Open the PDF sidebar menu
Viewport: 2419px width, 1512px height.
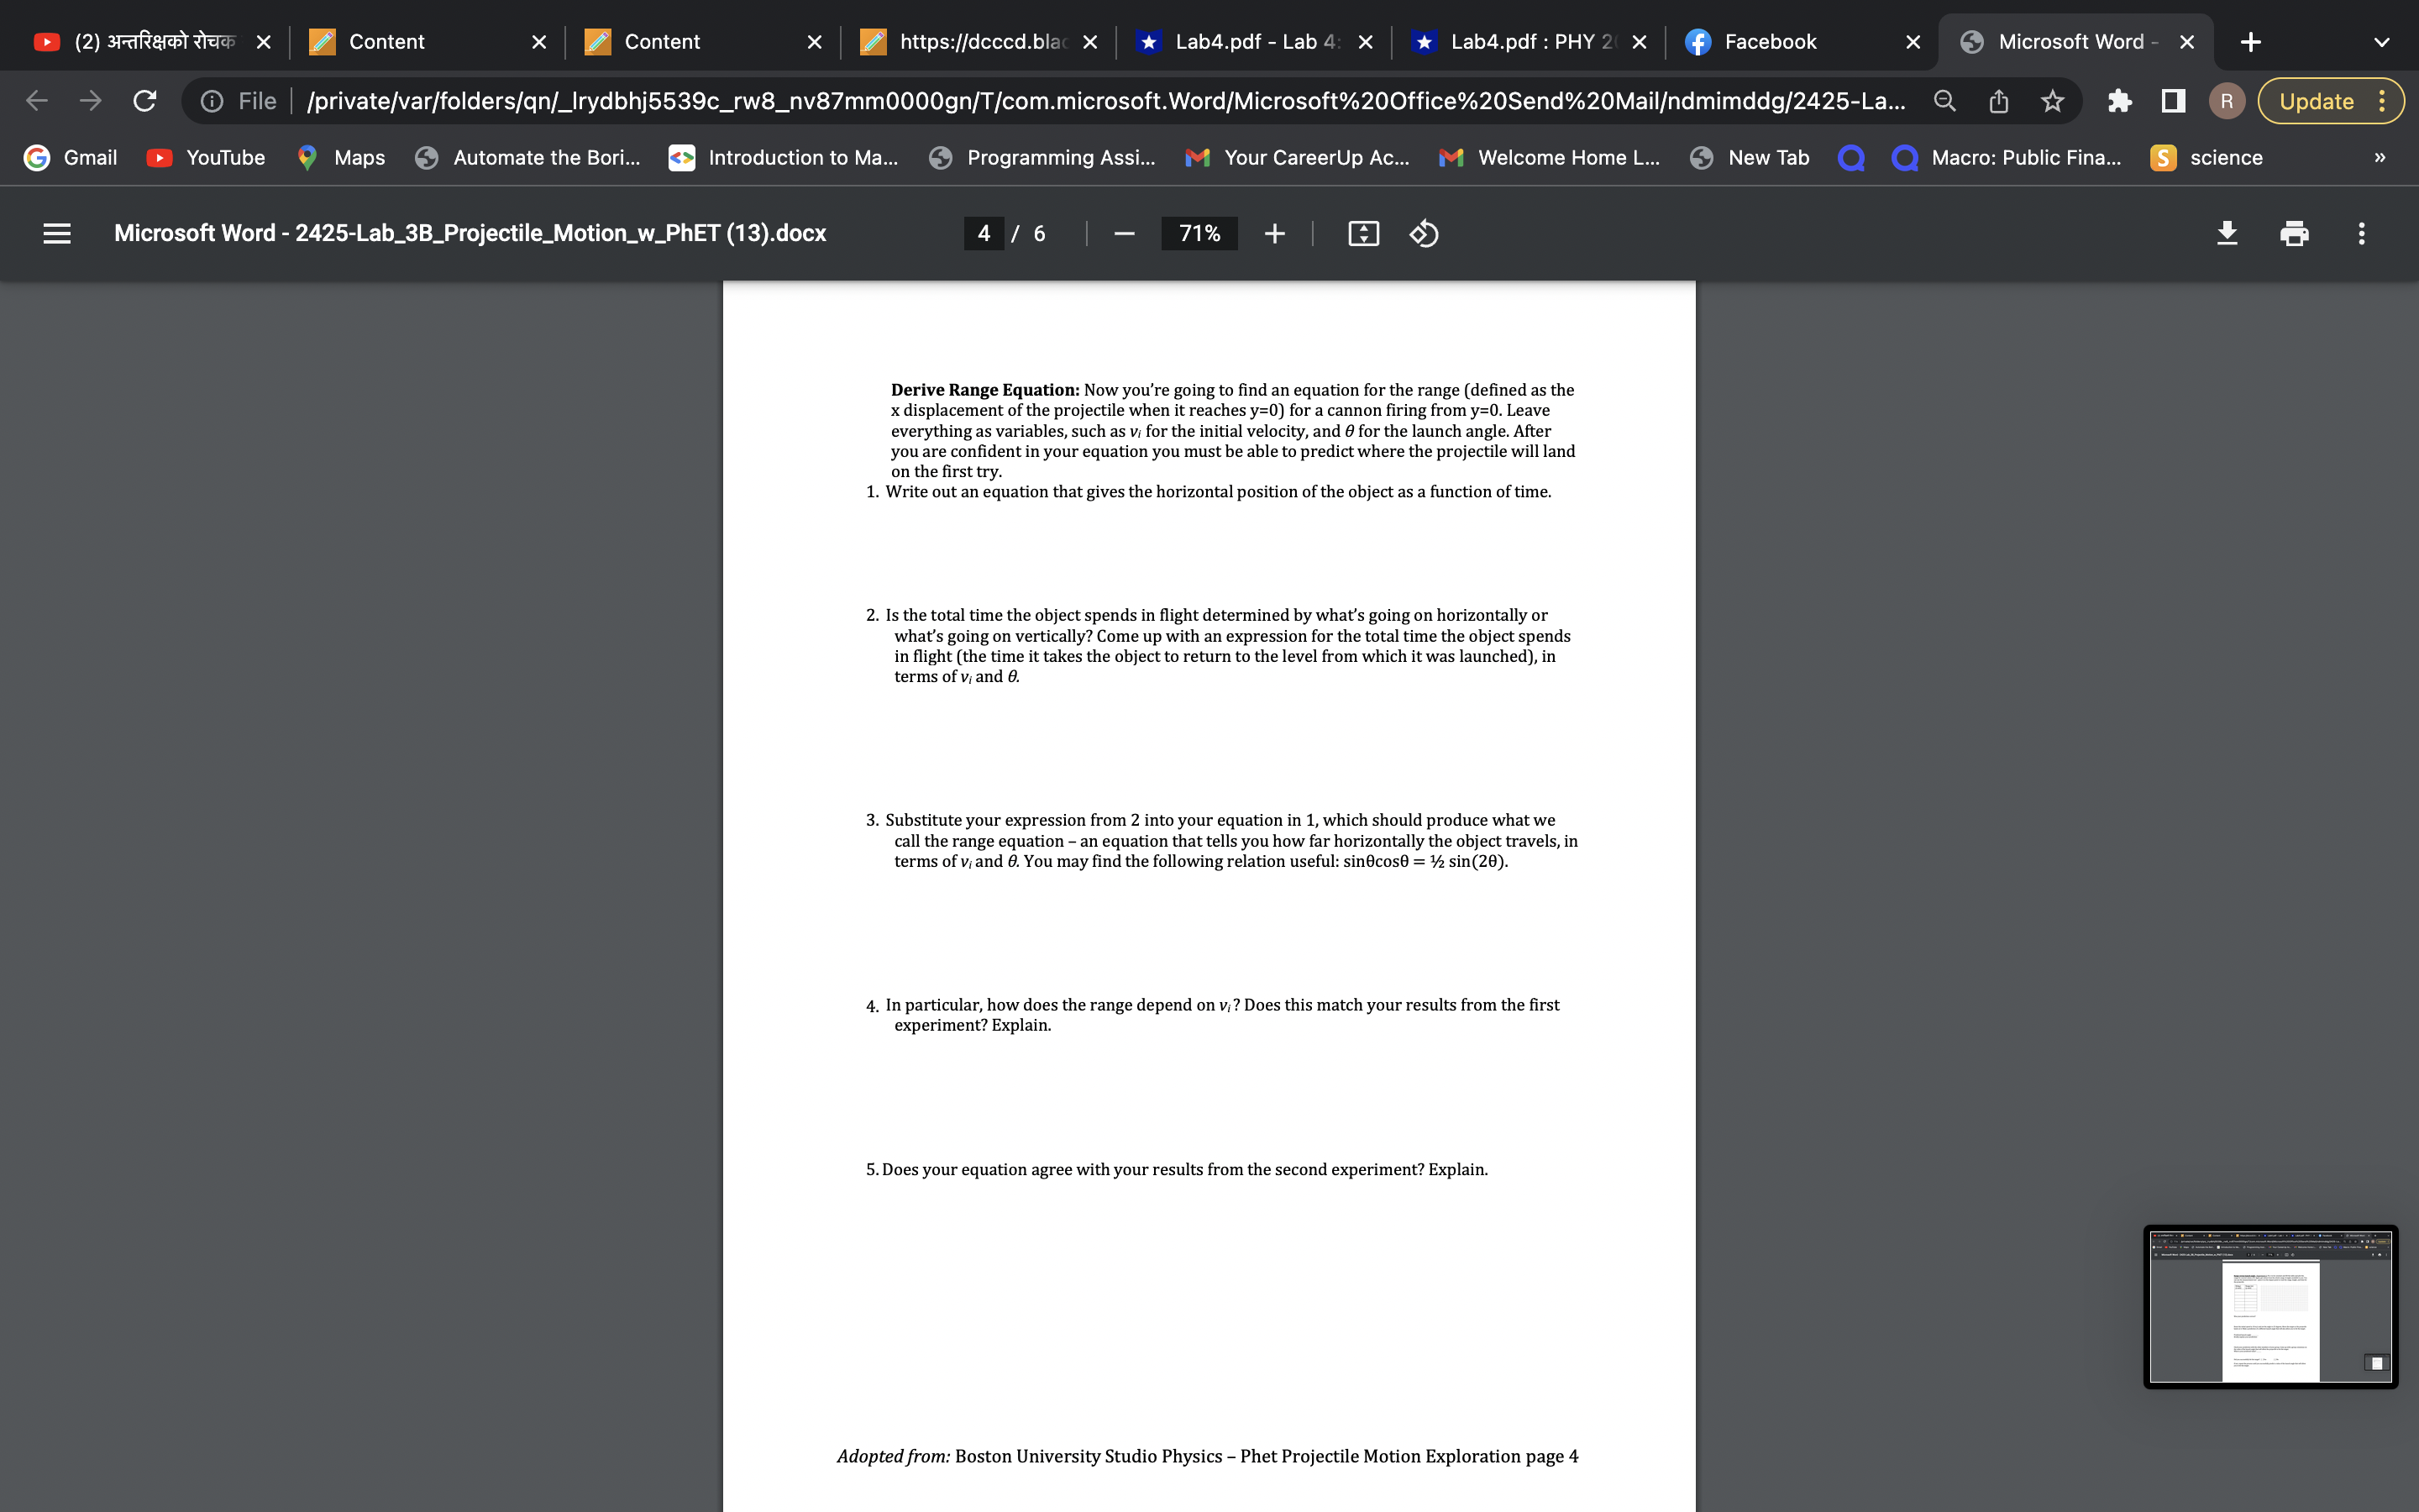(57, 233)
